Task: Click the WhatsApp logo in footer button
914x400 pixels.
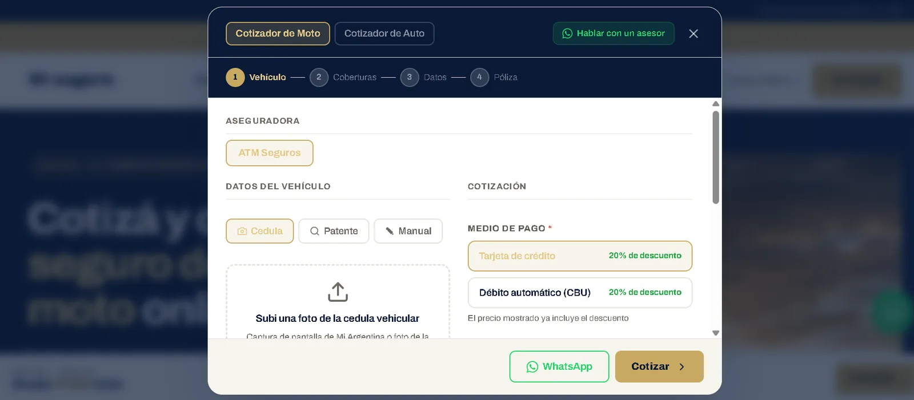Action: pos(532,367)
